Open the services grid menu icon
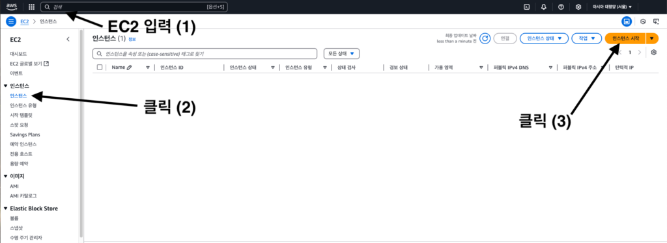Screen dimensions: 667x243 click(x=31, y=6)
